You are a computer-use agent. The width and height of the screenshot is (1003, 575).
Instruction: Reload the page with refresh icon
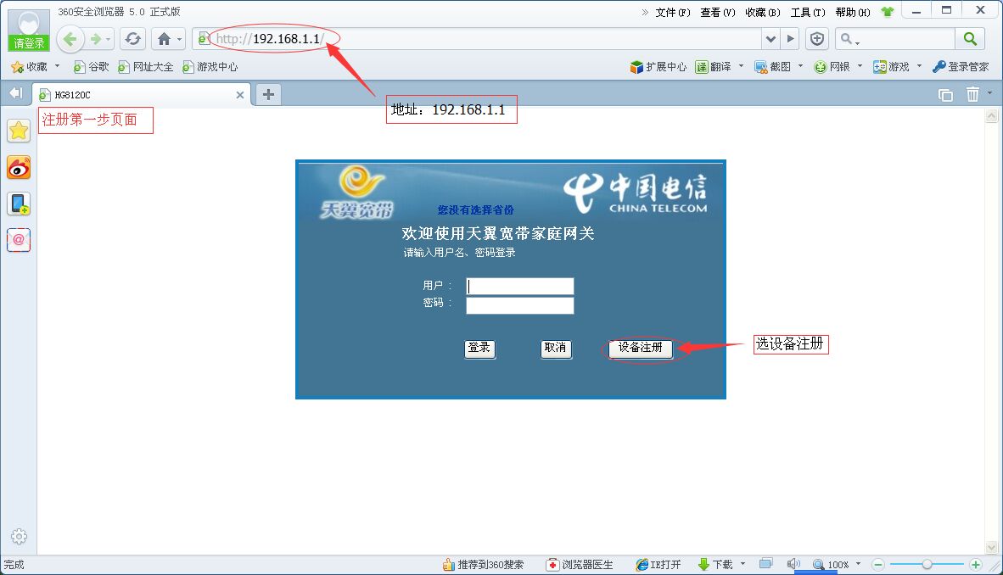click(132, 39)
